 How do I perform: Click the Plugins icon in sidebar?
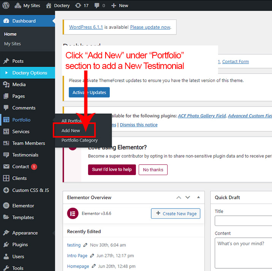[x=6, y=245]
